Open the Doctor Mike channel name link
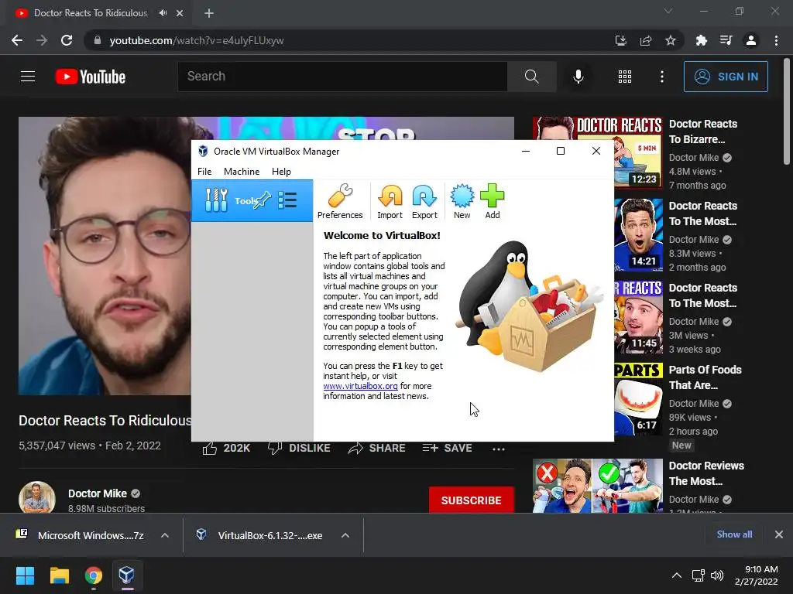Viewport: 793px width, 594px height. pos(98,493)
